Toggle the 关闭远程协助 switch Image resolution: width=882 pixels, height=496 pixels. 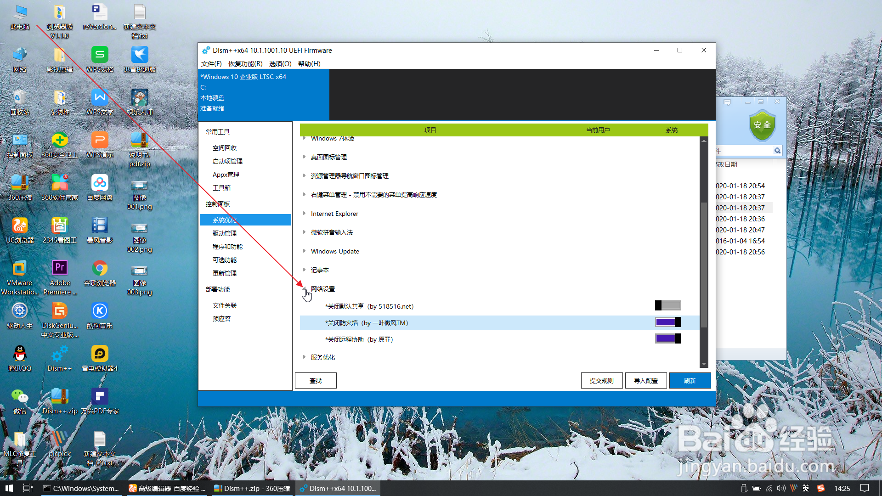(668, 339)
